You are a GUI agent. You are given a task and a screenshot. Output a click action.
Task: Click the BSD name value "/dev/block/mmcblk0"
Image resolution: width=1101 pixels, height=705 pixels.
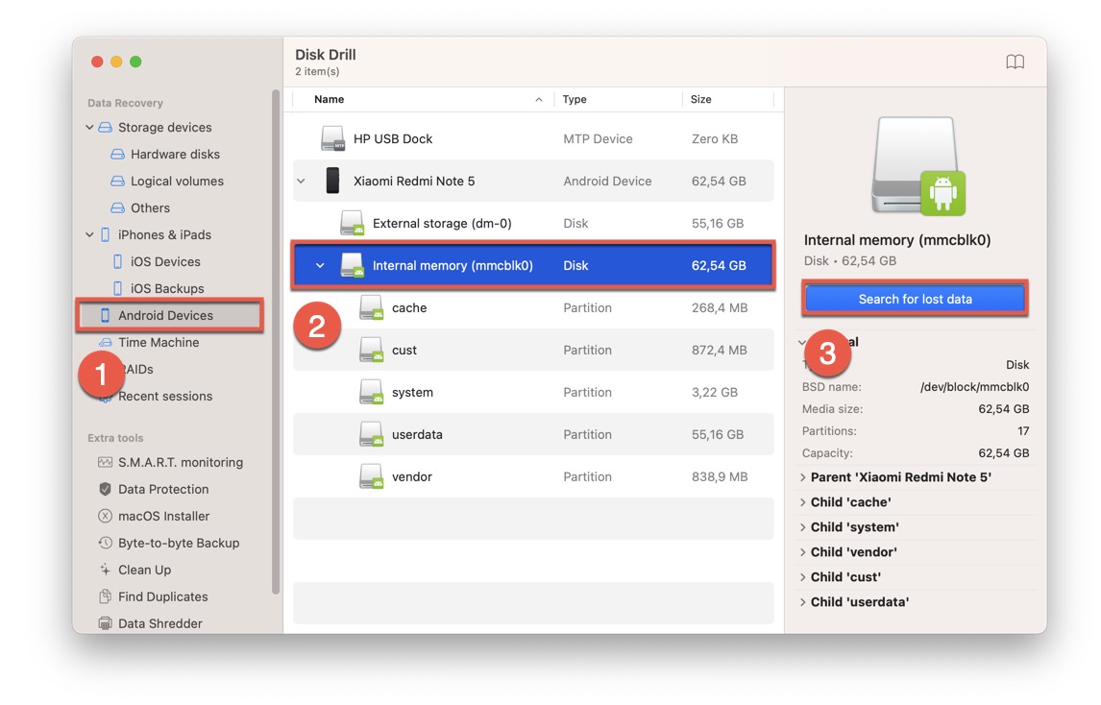coord(974,387)
